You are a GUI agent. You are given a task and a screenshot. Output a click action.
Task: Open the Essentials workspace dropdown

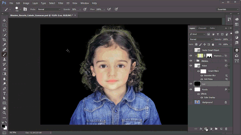pos(228,9)
